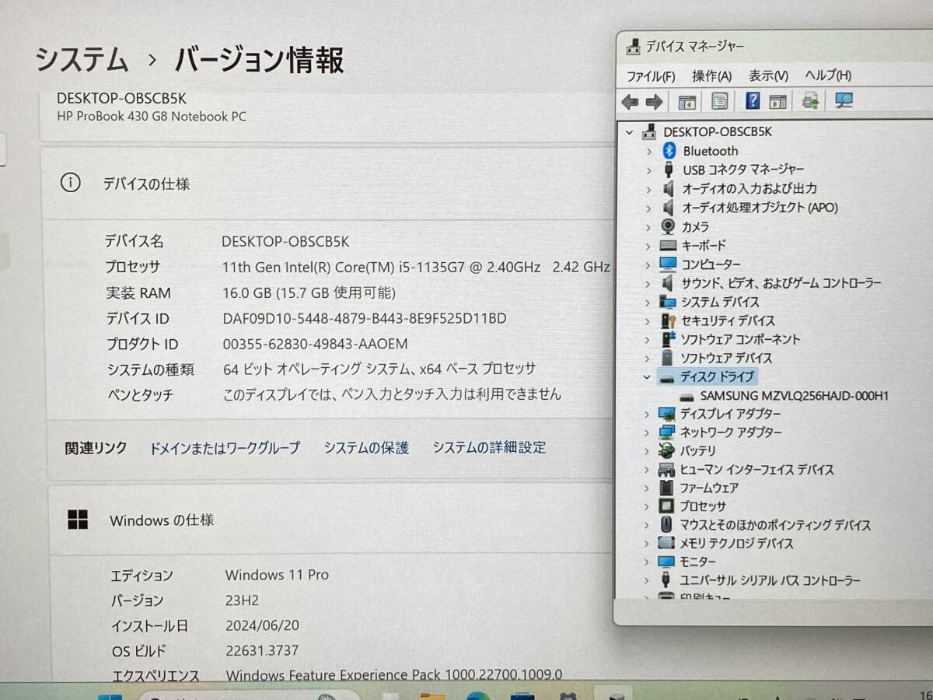
Task: Toggle the show/hide action pane icon
Action: [777, 102]
